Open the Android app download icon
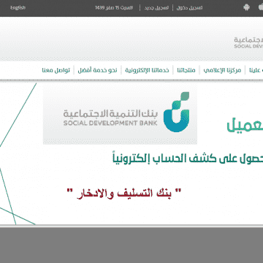This screenshot has height=263, width=263. pos(246,7)
